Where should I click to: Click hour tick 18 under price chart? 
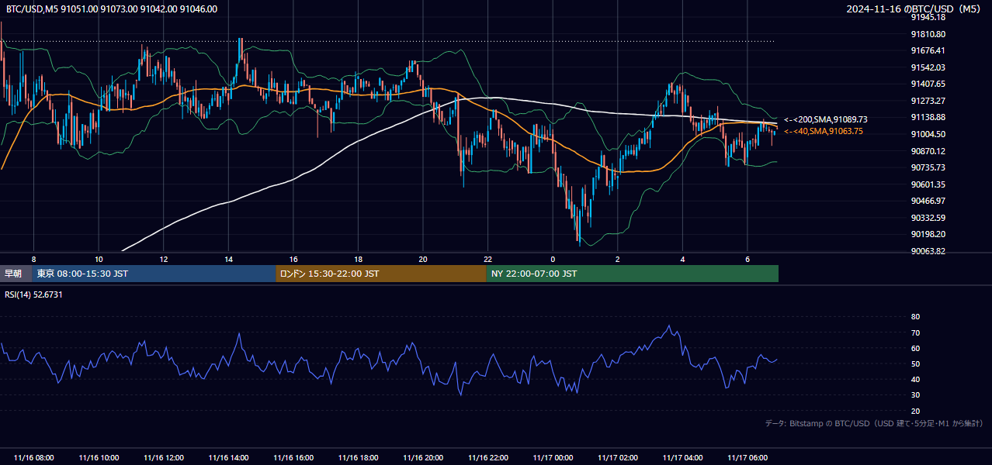(x=358, y=259)
